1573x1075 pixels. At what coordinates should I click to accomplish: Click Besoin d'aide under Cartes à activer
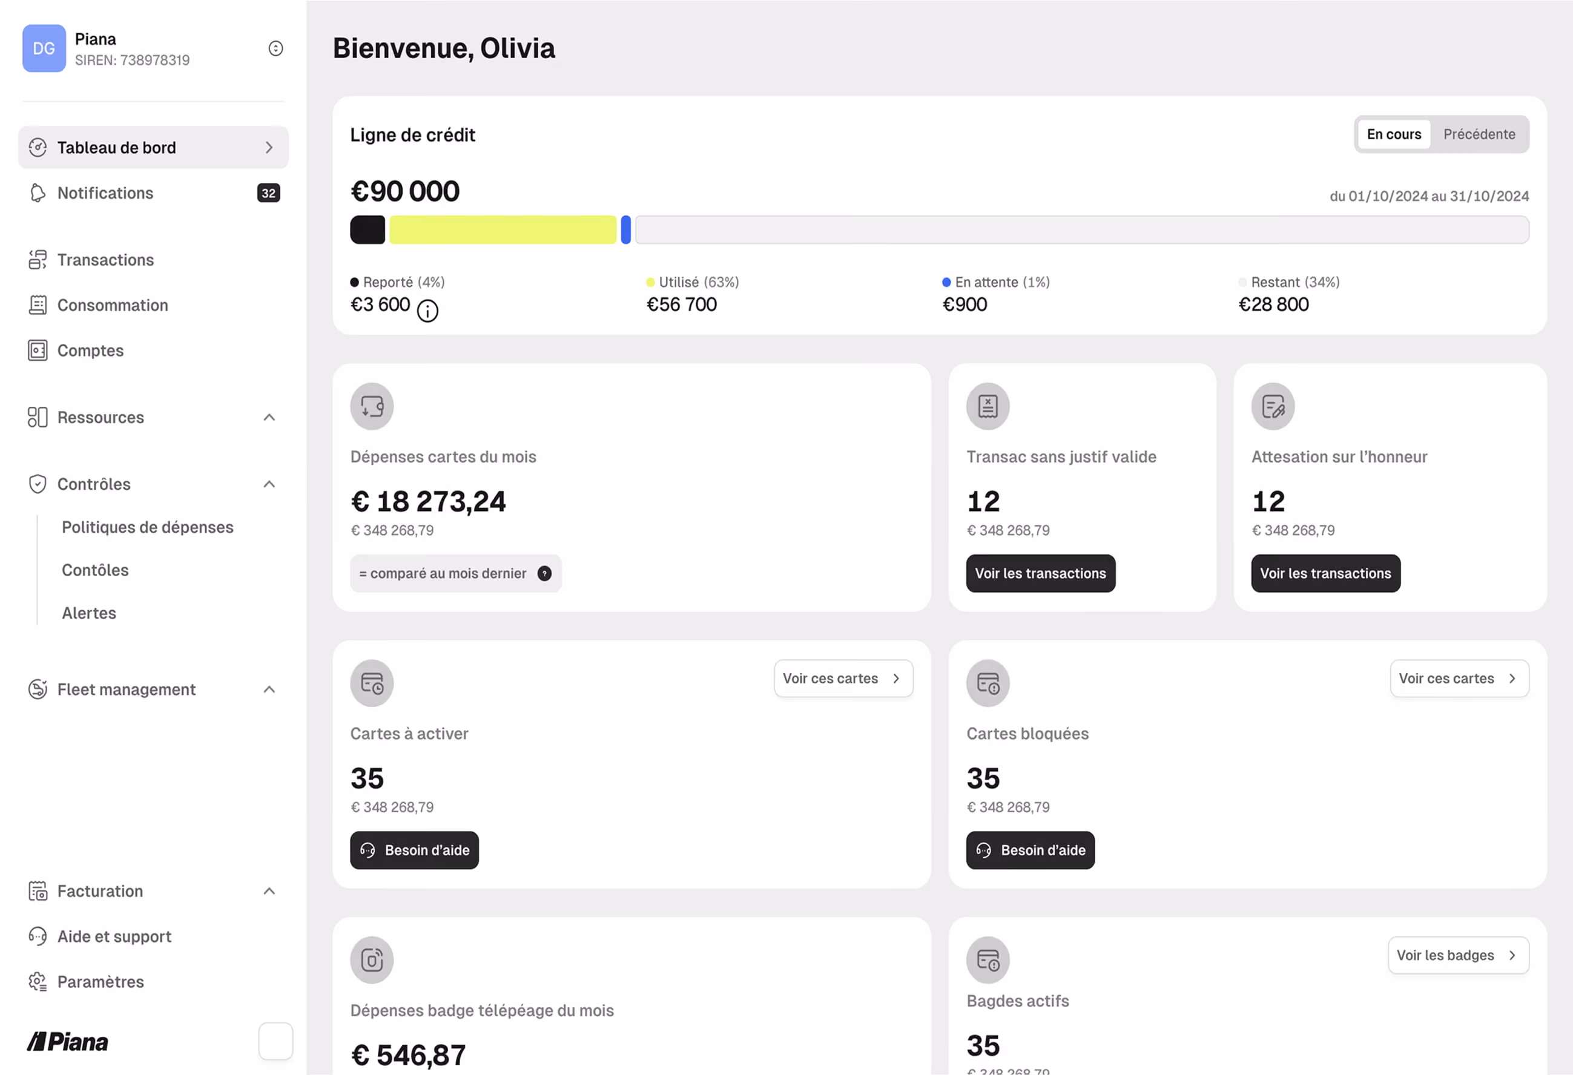414,850
